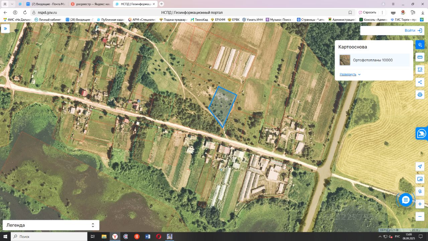Viewport: 428px width, 241px height.
Task: Expand the tab list dropdown arrow
Action: tap(12, 4)
